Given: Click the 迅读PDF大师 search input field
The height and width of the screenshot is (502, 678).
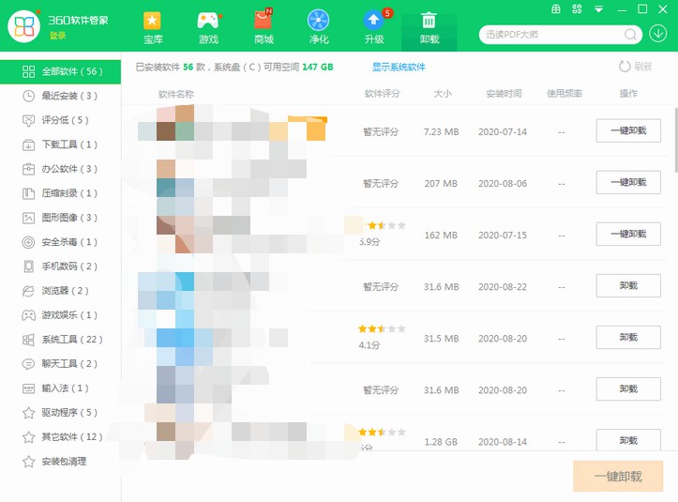Looking at the screenshot, I should tap(549, 35).
